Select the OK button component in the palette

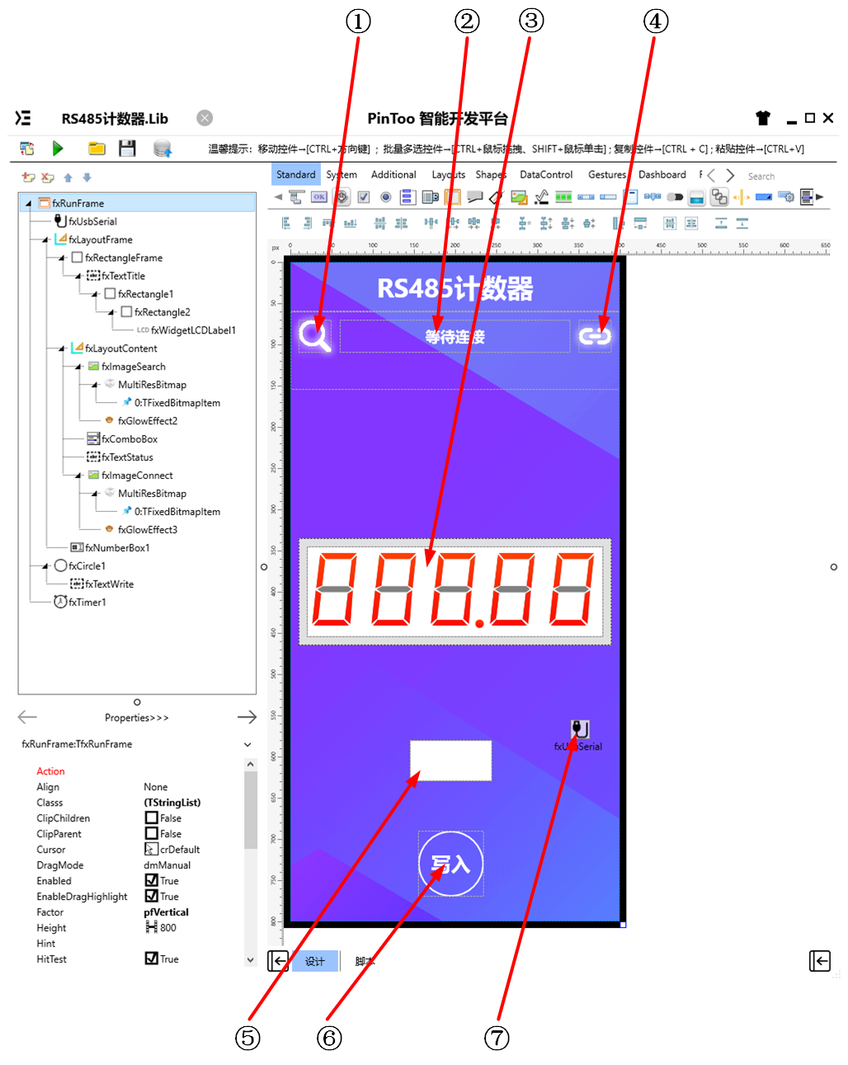point(319,196)
